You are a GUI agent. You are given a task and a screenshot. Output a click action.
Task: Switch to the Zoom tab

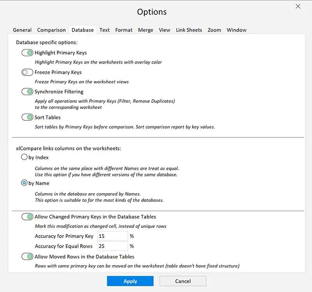click(214, 30)
